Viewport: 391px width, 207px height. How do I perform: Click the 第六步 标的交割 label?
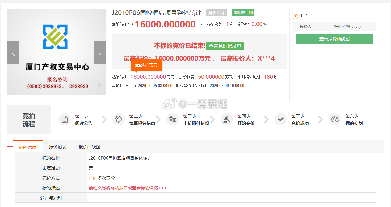click(354, 120)
